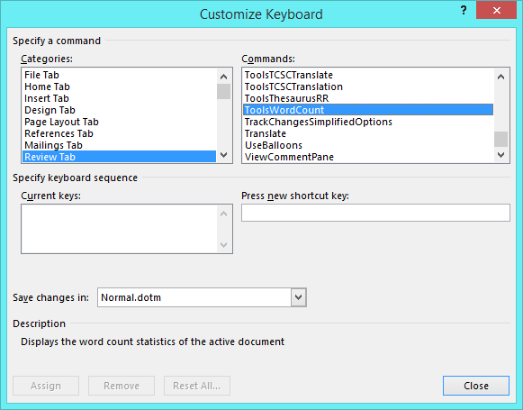
Task: Focus the Press new shortcut key field
Action: tap(375, 213)
